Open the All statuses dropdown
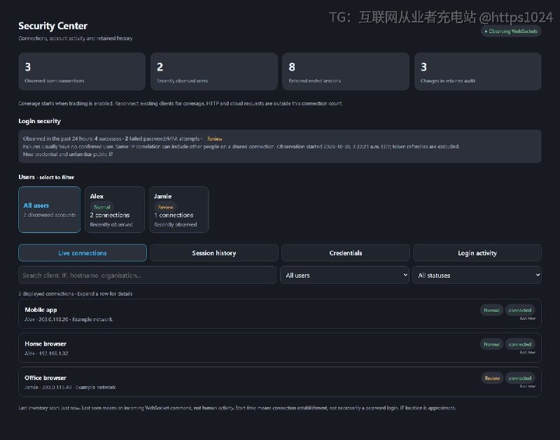 click(x=477, y=275)
